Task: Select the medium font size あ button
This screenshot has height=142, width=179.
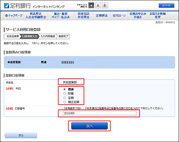Action: (x=98, y=5)
